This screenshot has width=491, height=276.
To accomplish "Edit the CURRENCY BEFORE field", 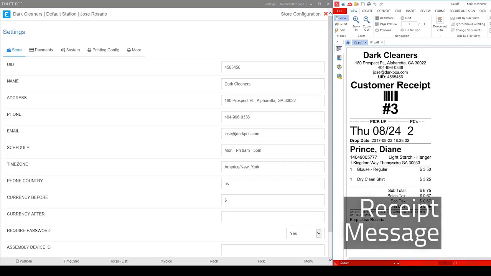I will click(273, 200).
